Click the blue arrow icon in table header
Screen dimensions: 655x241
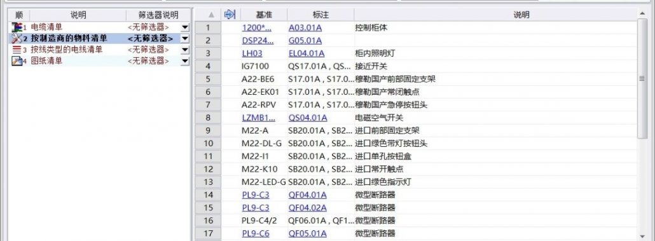coord(230,15)
